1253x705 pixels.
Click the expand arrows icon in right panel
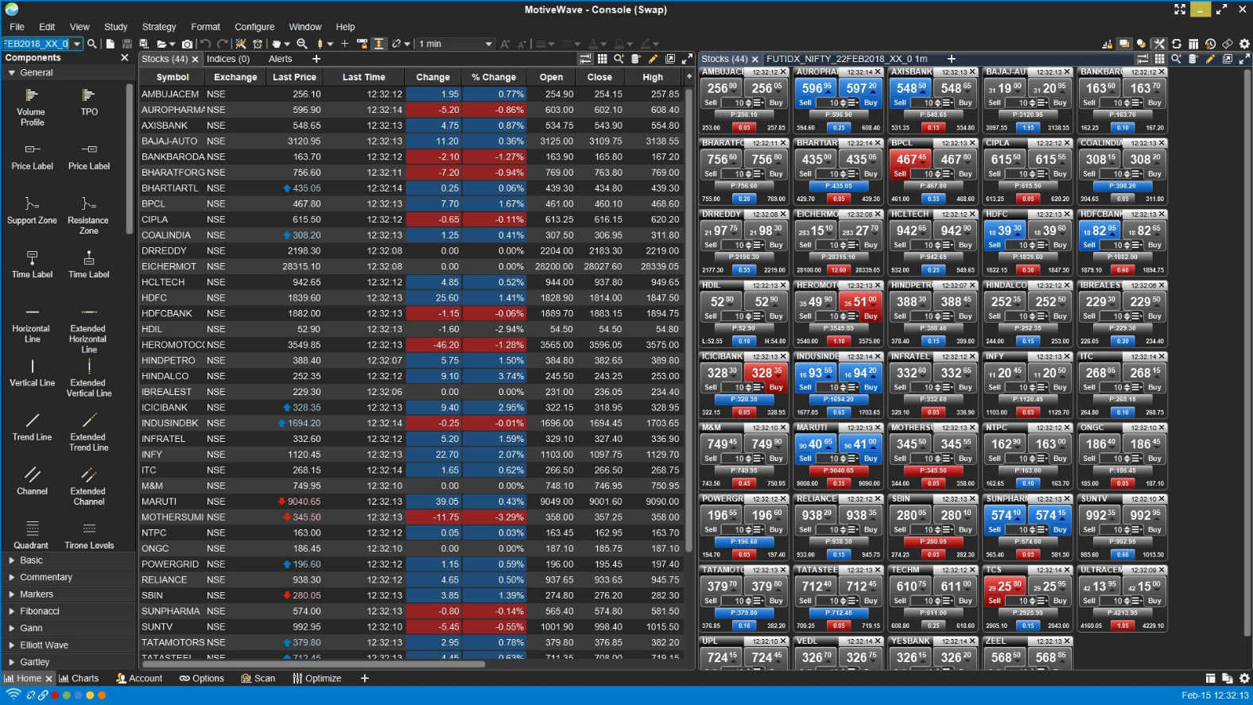[x=1244, y=59]
